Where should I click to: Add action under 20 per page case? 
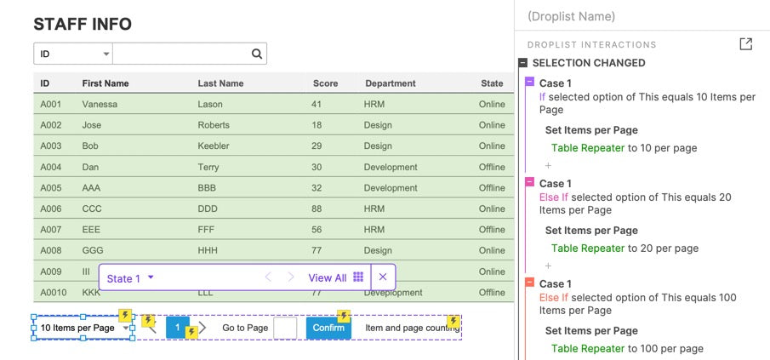point(549,266)
